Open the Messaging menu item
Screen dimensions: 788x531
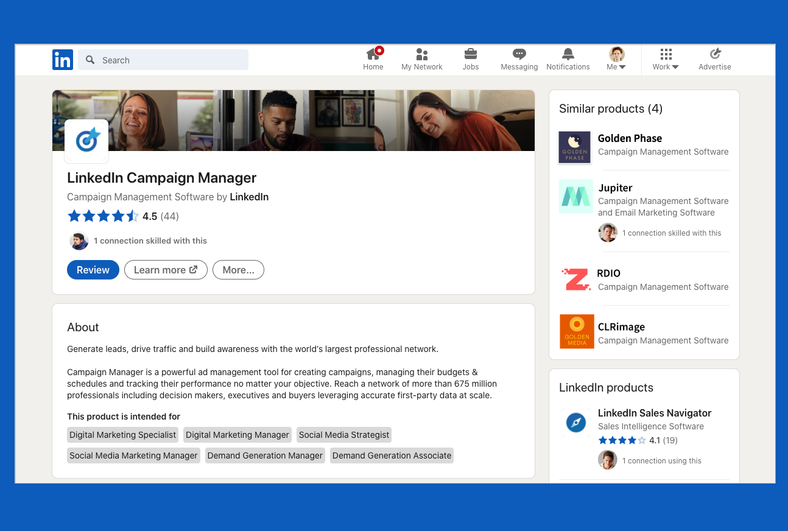pyautogui.click(x=519, y=59)
